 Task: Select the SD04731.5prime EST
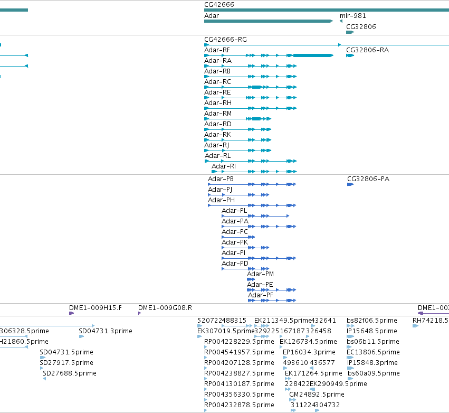pyautogui.click(x=43, y=358)
